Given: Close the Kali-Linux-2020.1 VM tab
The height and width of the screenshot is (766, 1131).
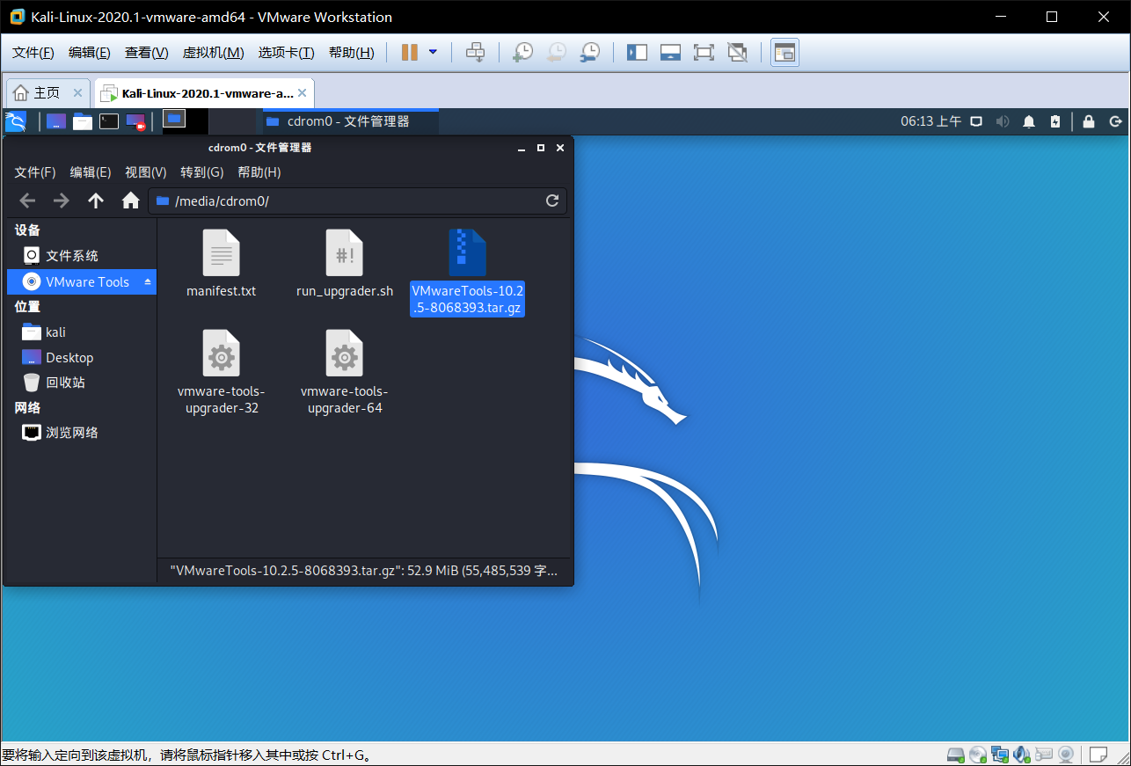Looking at the screenshot, I should (x=303, y=92).
